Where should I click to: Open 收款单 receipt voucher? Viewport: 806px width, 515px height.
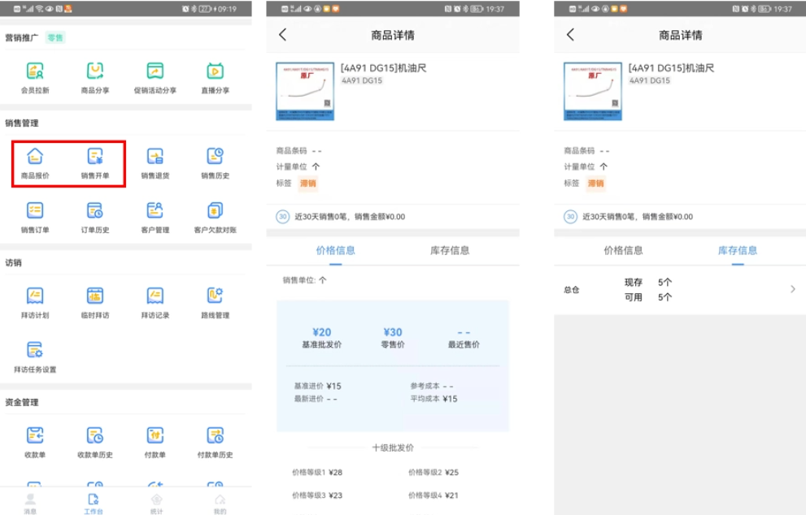tap(35, 443)
